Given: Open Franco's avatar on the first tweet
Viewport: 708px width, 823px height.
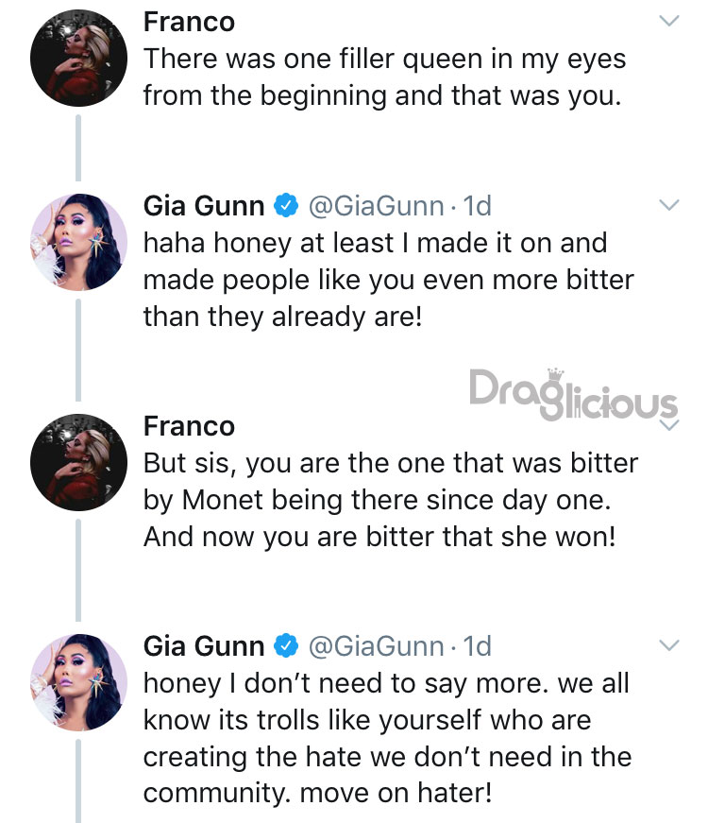Looking at the screenshot, I should click(78, 59).
